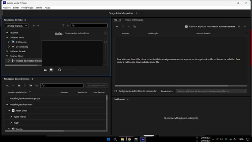Collapse Predefinições do sistema group

click(7, 105)
